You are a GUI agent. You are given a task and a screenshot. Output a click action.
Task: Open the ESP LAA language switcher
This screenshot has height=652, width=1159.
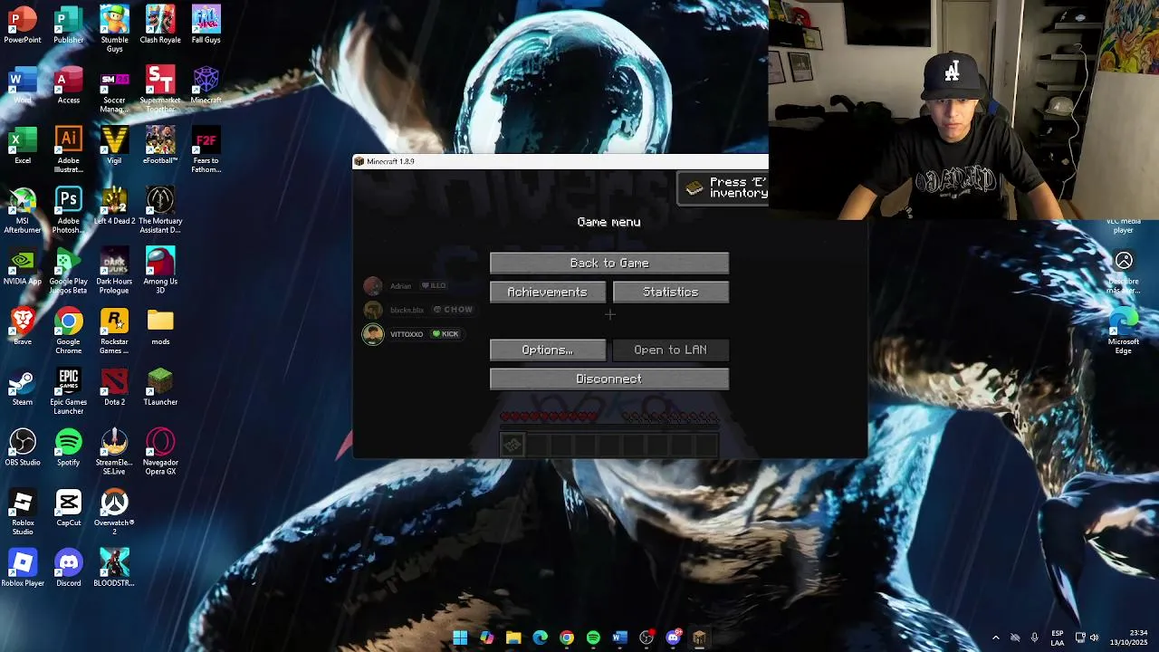[1058, 638]
